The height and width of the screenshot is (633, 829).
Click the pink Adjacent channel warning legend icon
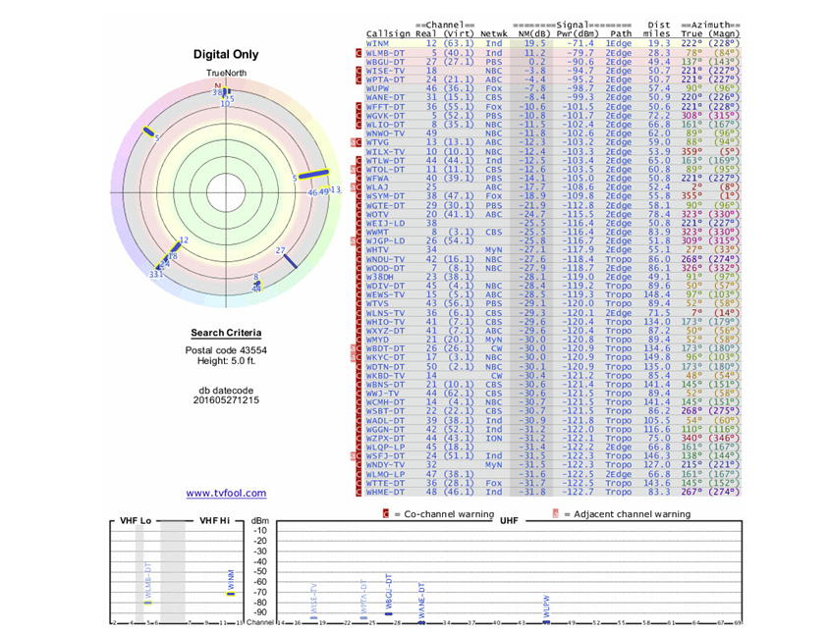[555, 513]
